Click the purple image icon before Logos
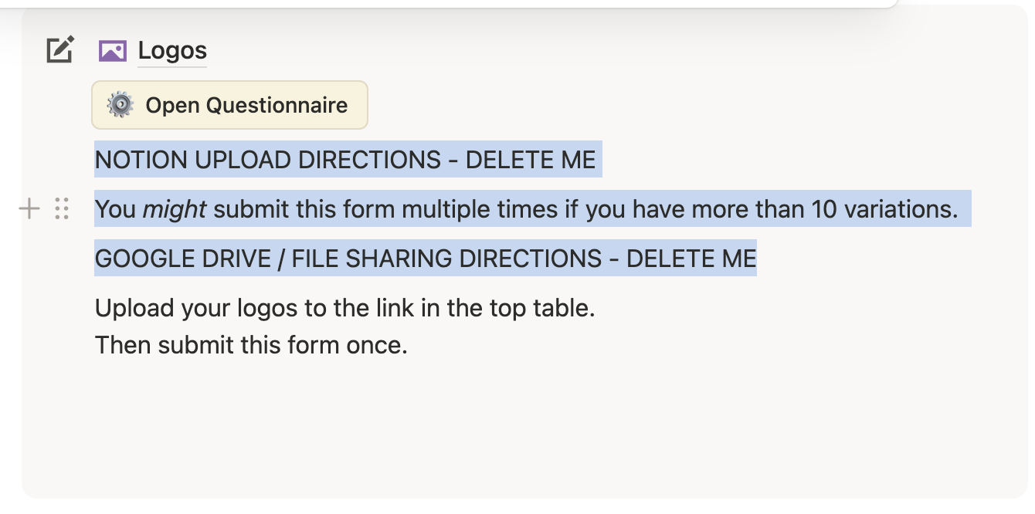The width and height of the screenshot is (1035, 514). 113,51
